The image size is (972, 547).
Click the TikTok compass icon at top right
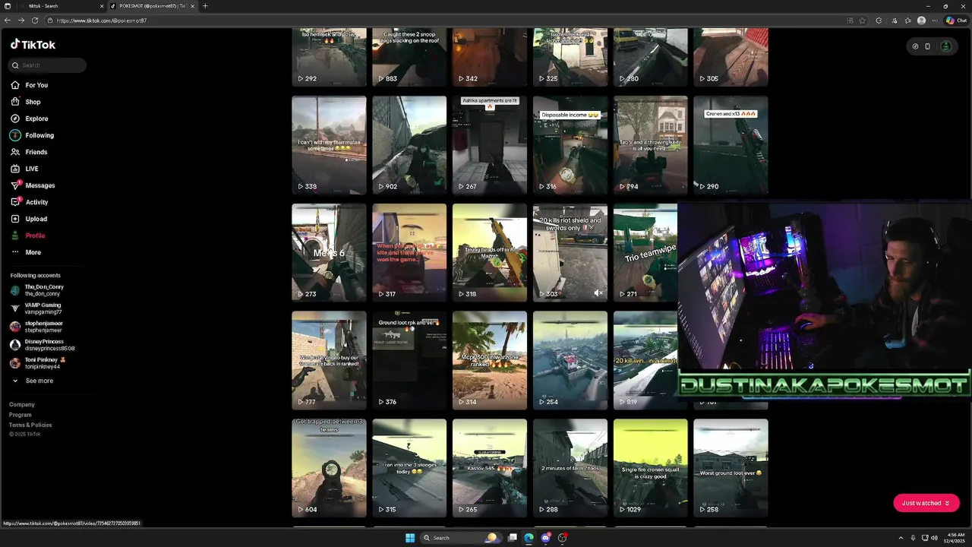pos(915,46)
